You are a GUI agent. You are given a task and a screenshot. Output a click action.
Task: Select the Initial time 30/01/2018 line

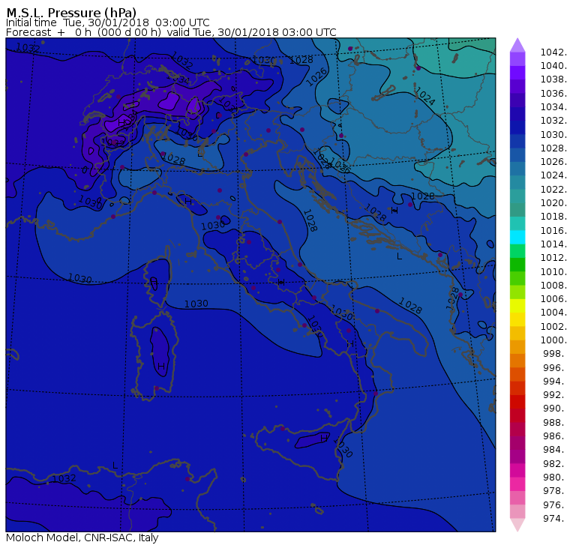click(x=107, y=22)
